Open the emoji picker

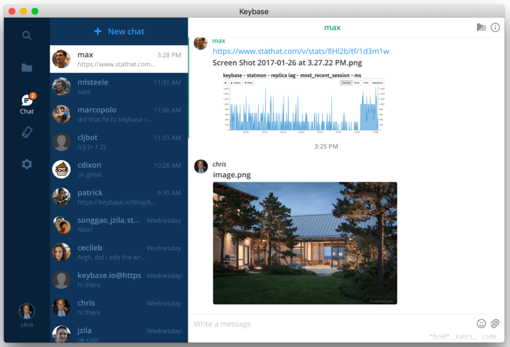tap(481, 323)
